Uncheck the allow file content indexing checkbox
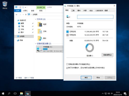The width and height of the screenshot is (129, 96). (67, 68)
